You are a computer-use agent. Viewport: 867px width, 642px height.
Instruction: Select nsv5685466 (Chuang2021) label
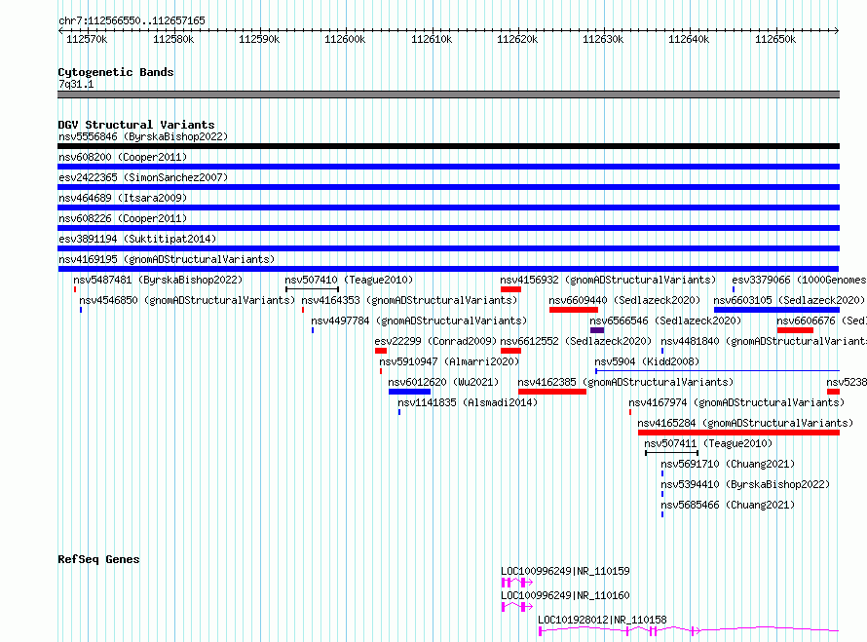pos(729,505)
